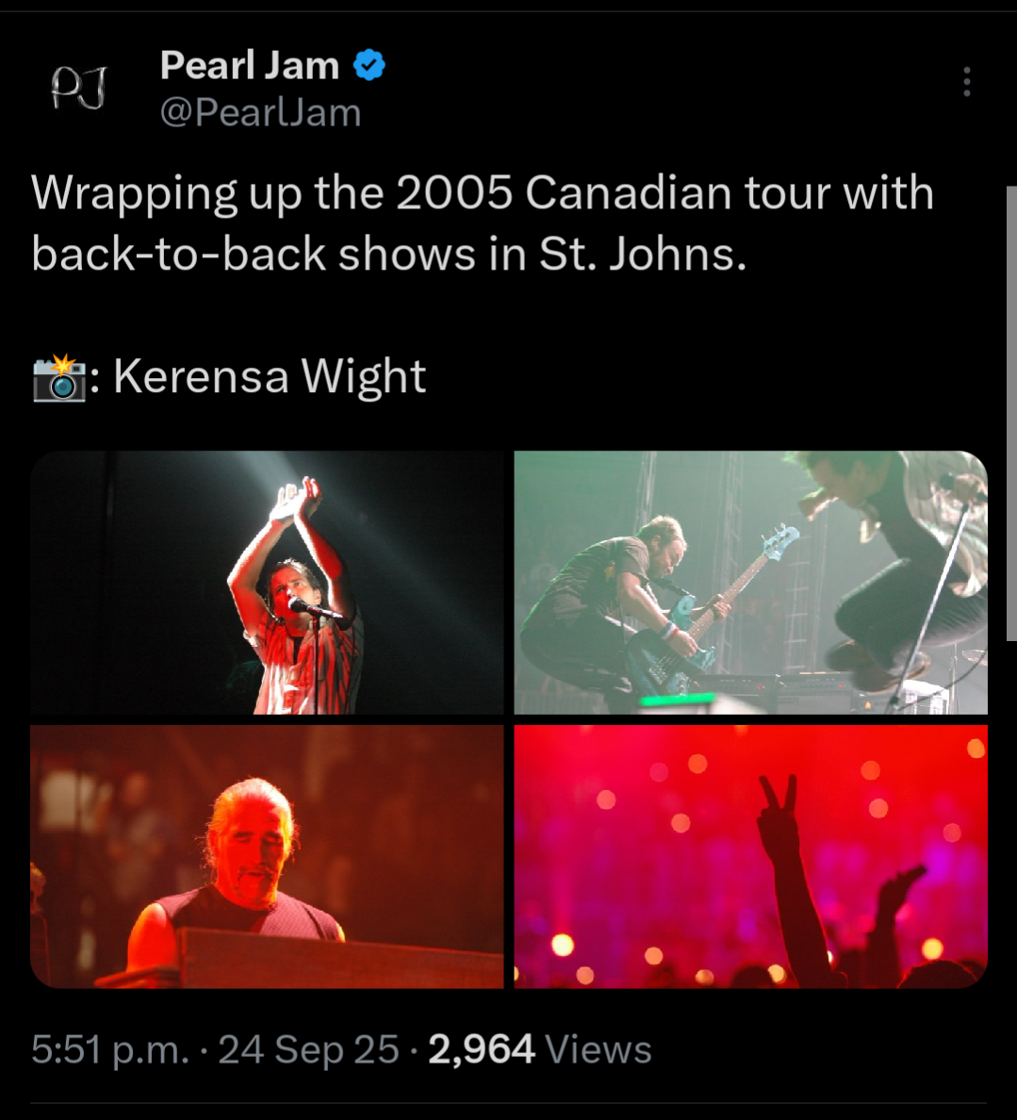Click the blue verified badge icon

click(x=369, y=65)
